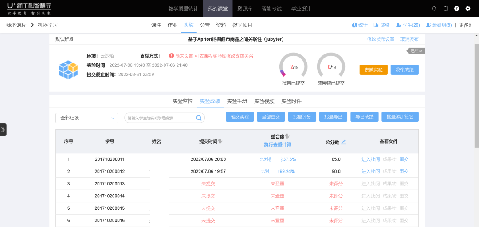479x227 pixels.
Task: Click the 全部重交 button
Action: click(271, 117)
